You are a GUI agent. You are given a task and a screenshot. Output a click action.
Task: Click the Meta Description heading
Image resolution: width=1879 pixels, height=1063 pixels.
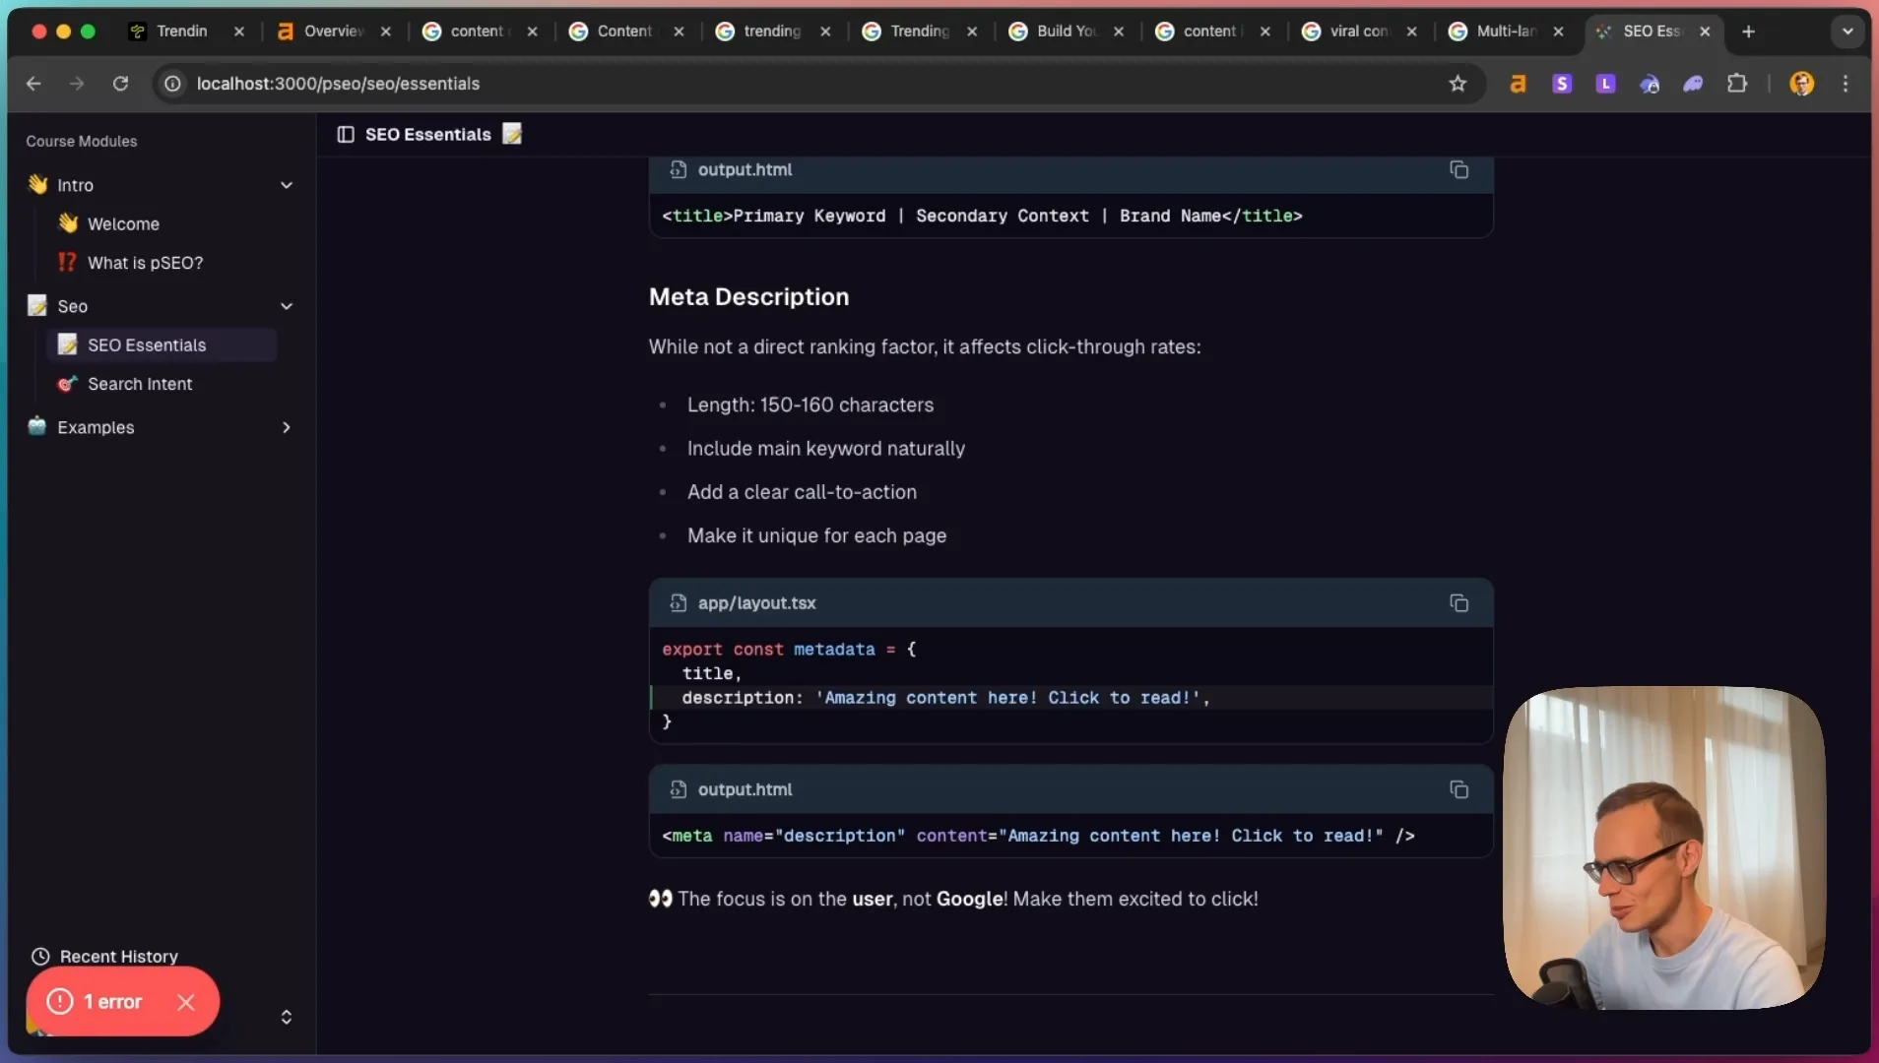(x=748, y=297)
